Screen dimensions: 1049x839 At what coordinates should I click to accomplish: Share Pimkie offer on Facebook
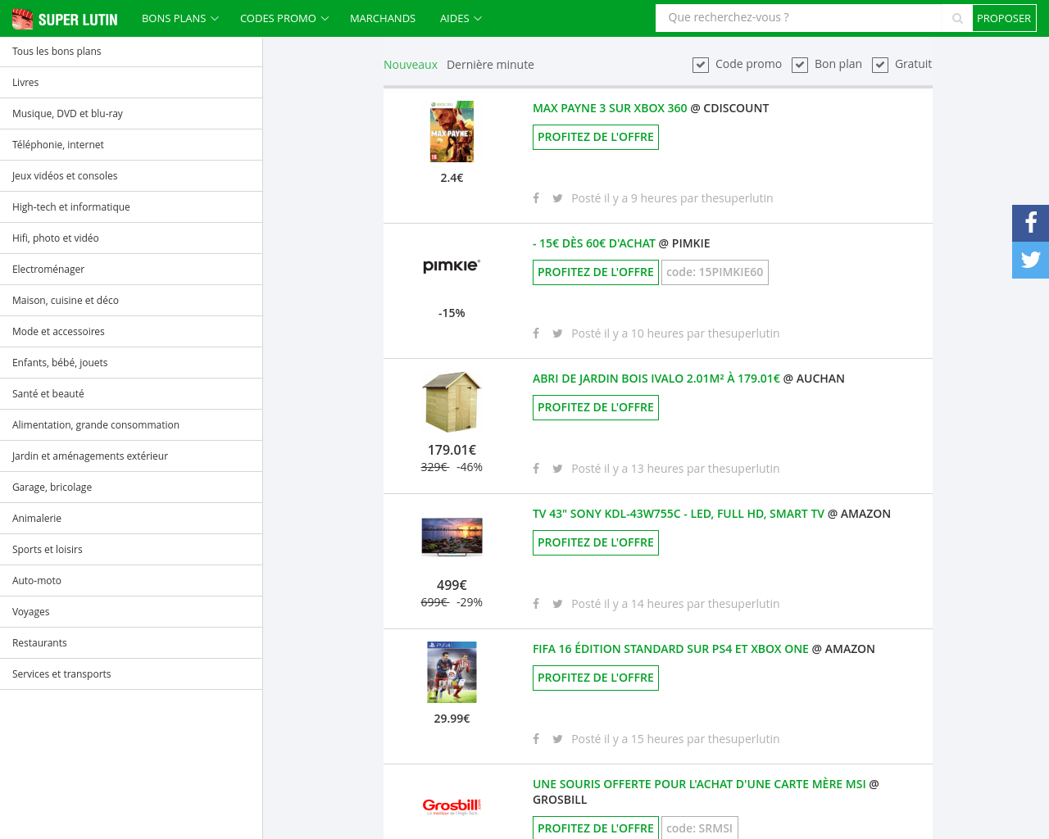[x=536, y=333]
